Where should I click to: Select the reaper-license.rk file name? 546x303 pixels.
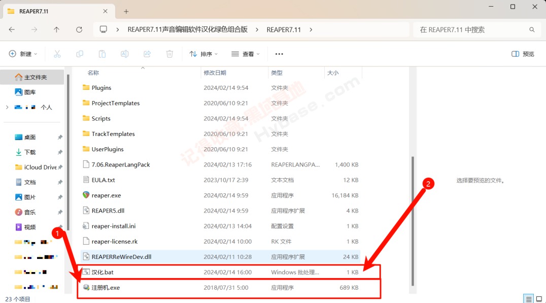(115, 242)
